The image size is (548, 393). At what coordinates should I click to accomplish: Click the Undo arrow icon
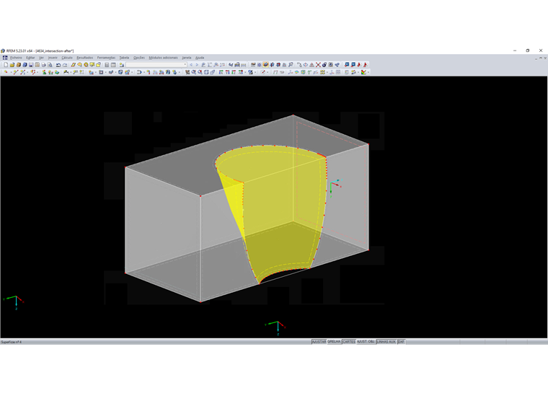(x=58, y=65)
